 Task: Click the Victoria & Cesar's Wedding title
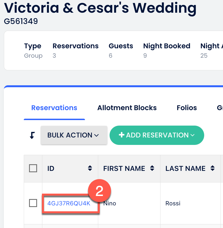point(100,8)
